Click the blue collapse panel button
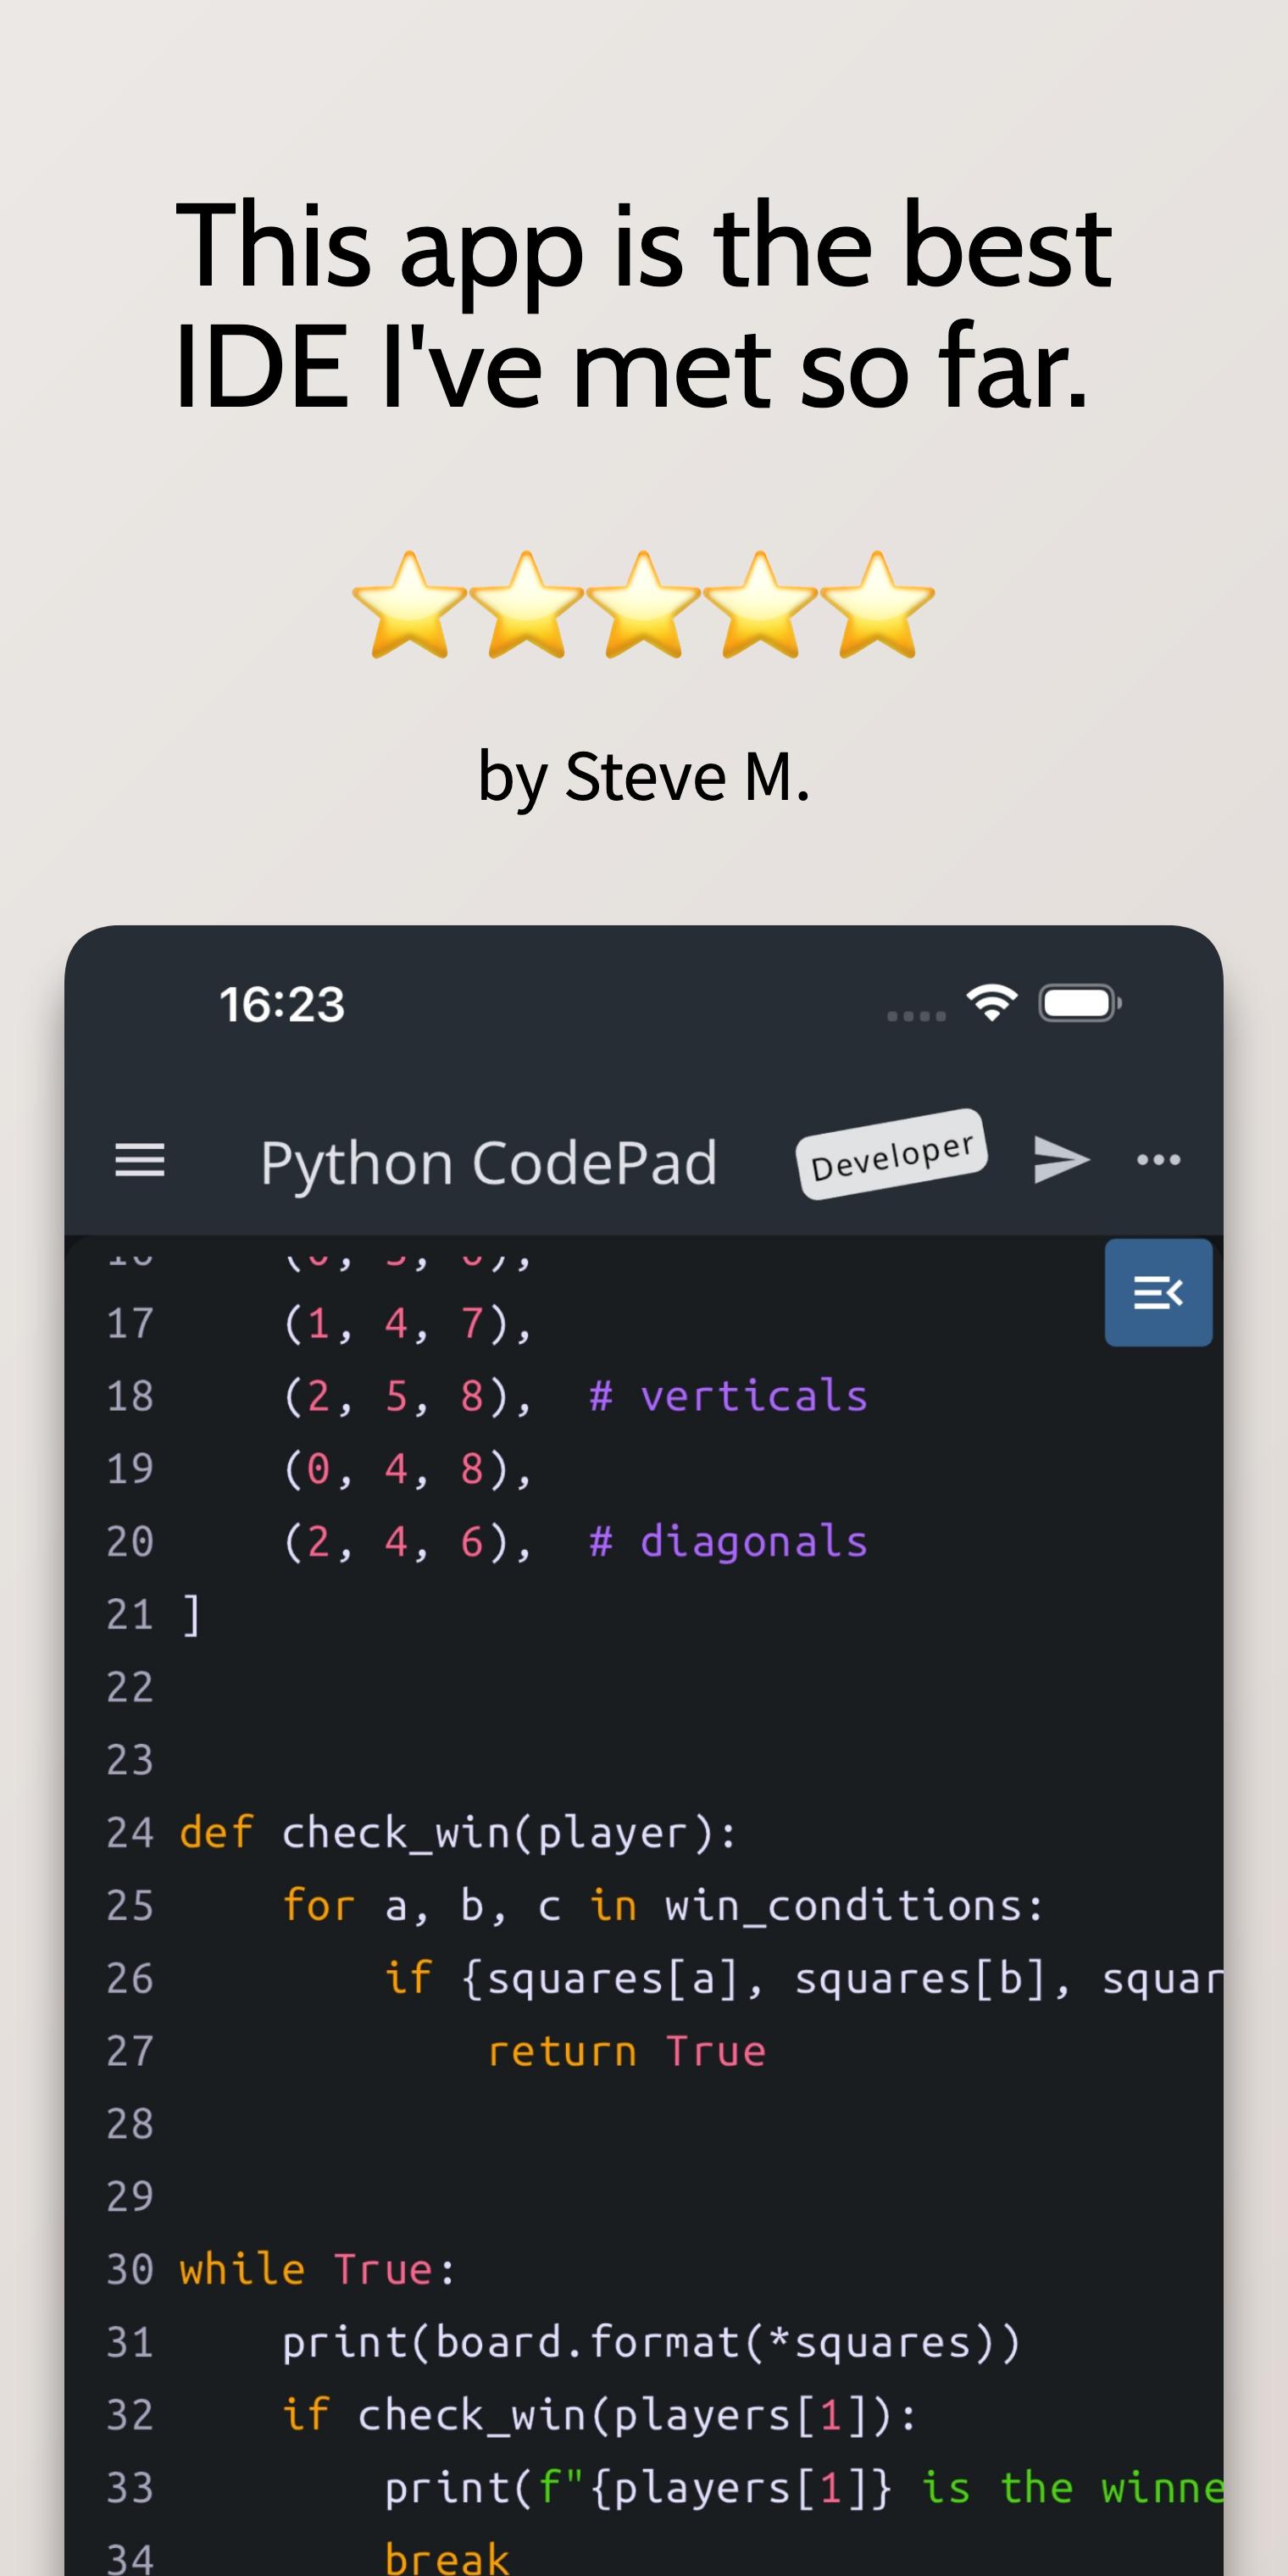 point(1158,1292)
